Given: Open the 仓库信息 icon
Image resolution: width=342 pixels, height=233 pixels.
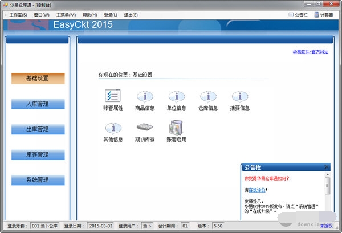Looking at the screenshot, I should [209, 97].
